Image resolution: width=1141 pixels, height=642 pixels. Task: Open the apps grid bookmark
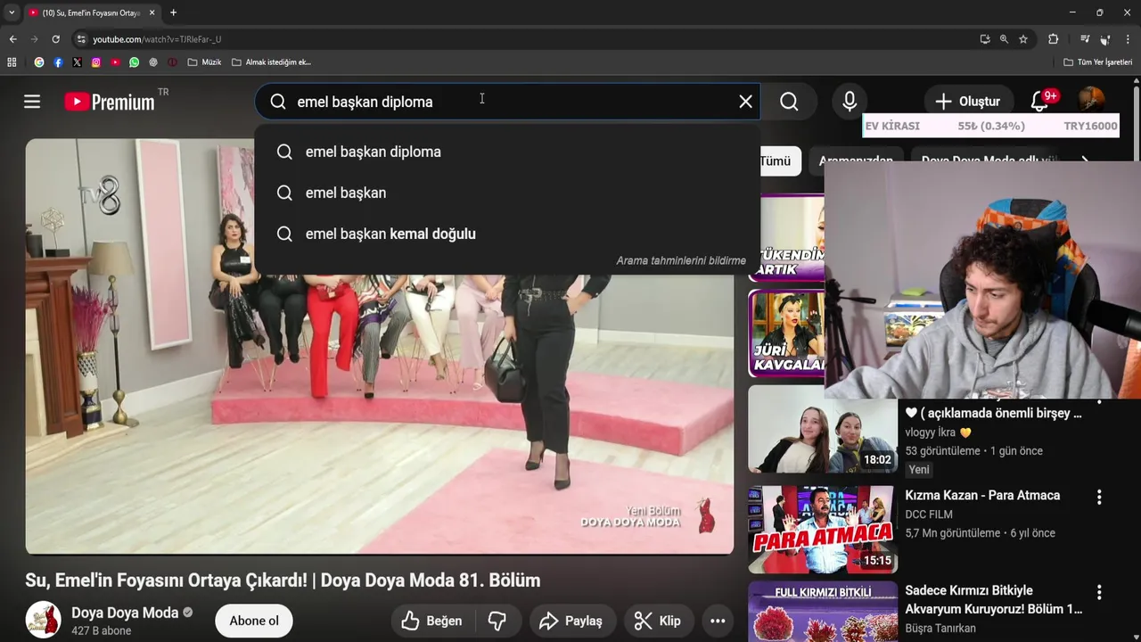click(12, 62)
